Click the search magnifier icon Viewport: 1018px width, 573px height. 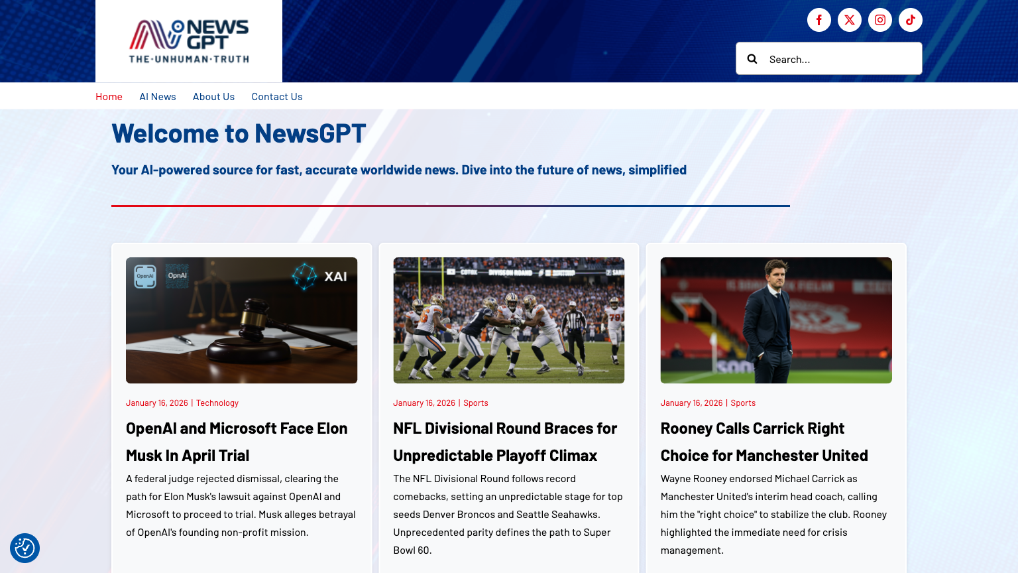click(x=752, y=58)
